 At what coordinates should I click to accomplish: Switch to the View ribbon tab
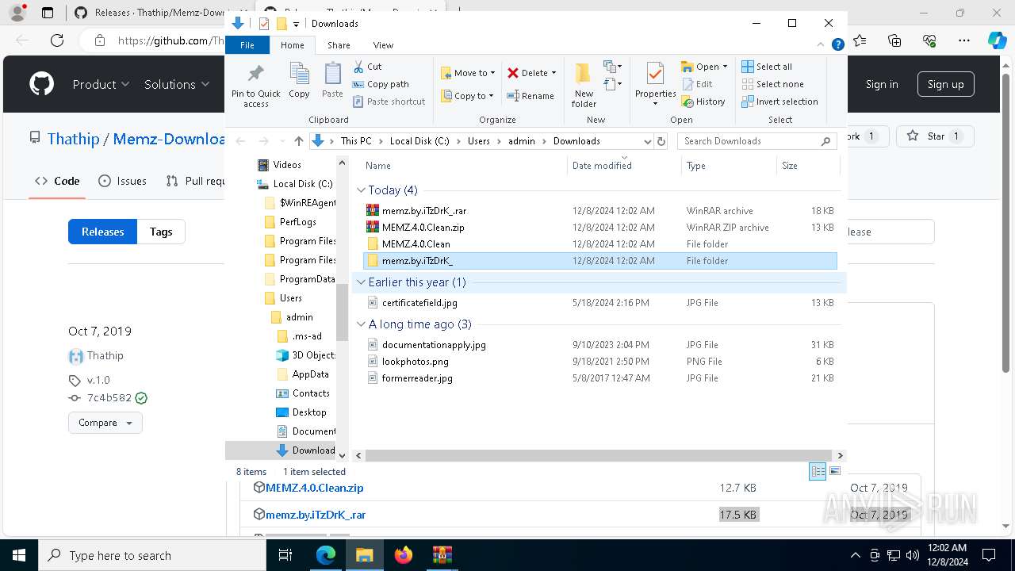pos(383,45)
